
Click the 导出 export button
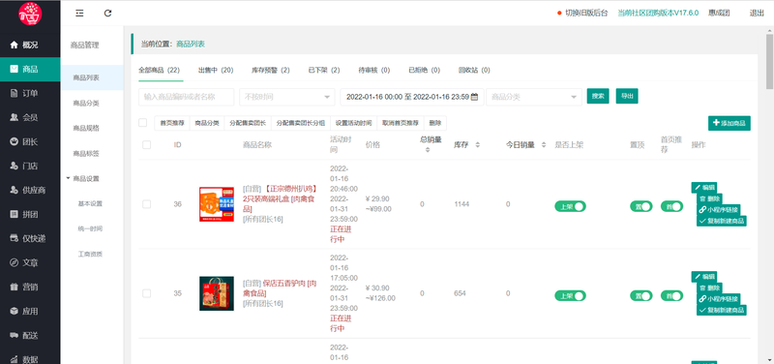coord(627,96)
